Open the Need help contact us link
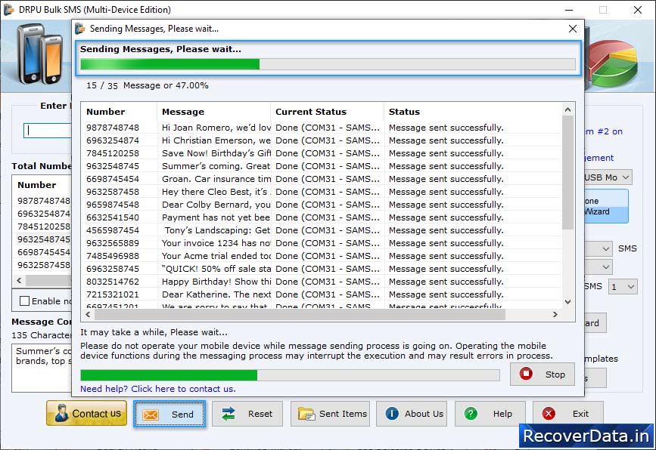This screenshot has height=450, width=656. tap(158, 389)
